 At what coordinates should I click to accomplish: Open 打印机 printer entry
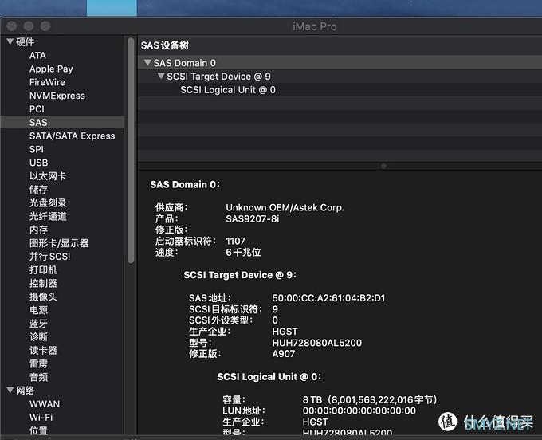click(x=43, y=270)
